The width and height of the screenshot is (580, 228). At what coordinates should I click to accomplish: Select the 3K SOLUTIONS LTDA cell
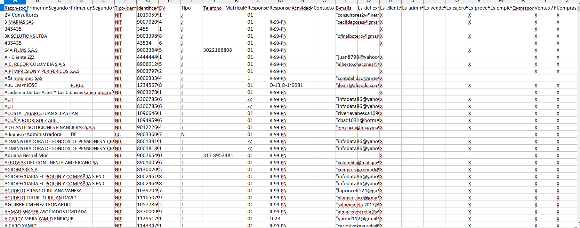click(x=15, y=36)
